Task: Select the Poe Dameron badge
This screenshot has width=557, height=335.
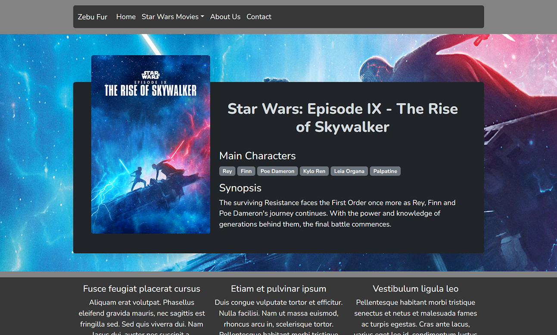Action: click(277, 171)
